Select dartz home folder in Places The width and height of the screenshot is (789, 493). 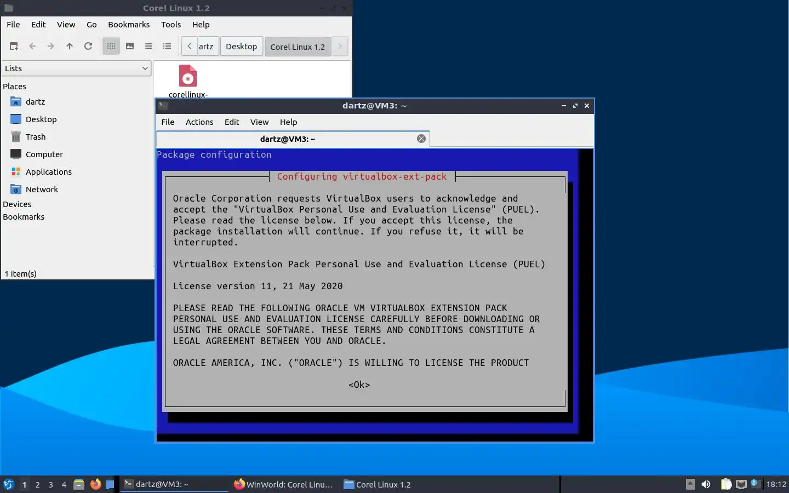pos(35,102)
